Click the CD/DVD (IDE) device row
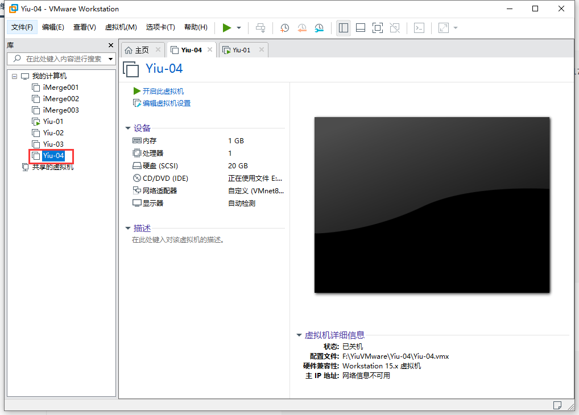 (208, 179)
